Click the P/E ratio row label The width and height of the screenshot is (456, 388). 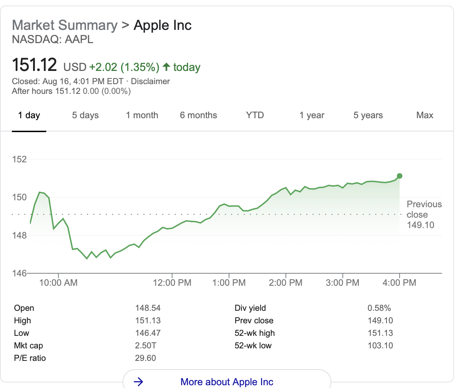[x=30, y=358]
